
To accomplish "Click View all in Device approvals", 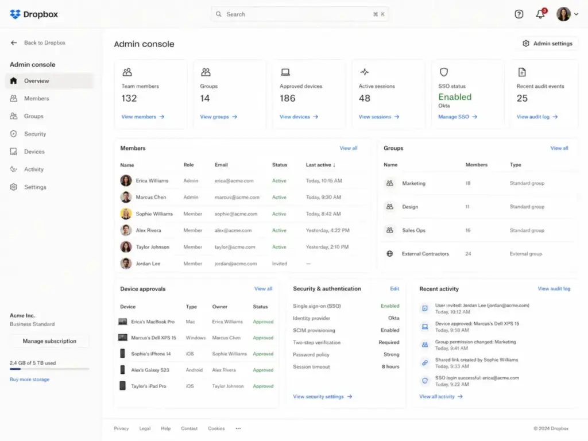I will [x=263, y=289].
